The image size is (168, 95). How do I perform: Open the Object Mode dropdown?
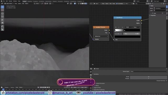click(9, 3)
